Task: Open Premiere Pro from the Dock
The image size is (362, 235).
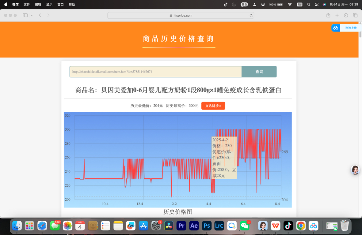Action: (181, 226)
